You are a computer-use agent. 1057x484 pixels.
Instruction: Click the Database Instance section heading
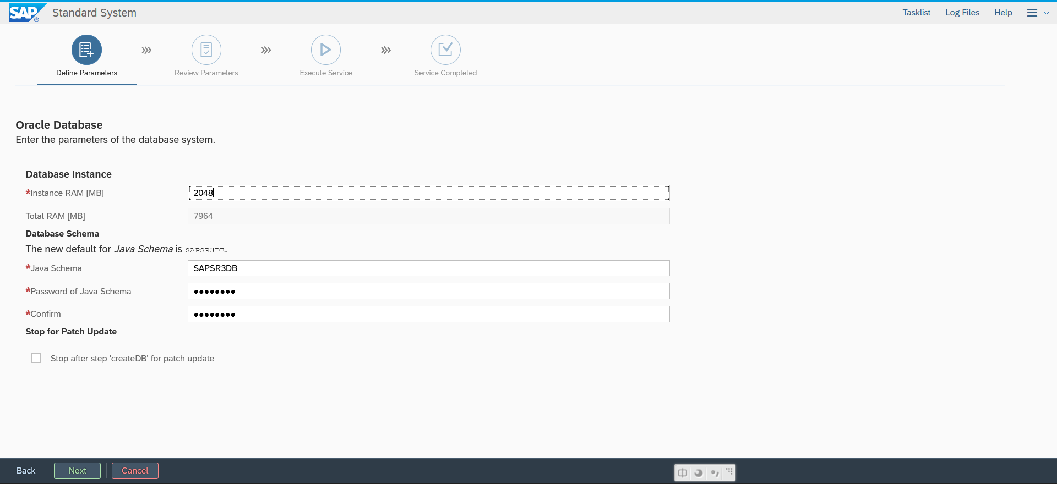click(x=68, y=174)
